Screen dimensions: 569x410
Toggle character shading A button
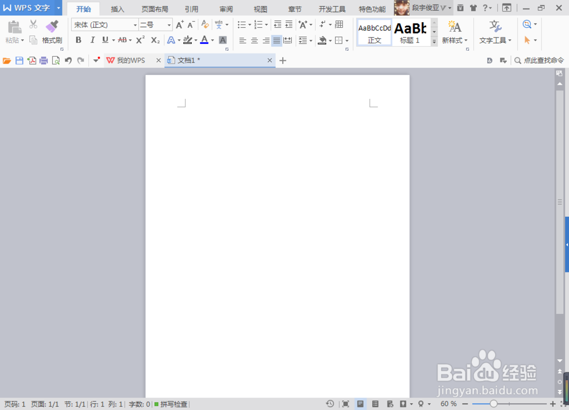click(223, 40)
